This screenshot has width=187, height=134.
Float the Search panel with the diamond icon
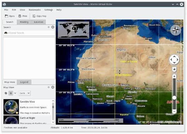pos(49,27)
